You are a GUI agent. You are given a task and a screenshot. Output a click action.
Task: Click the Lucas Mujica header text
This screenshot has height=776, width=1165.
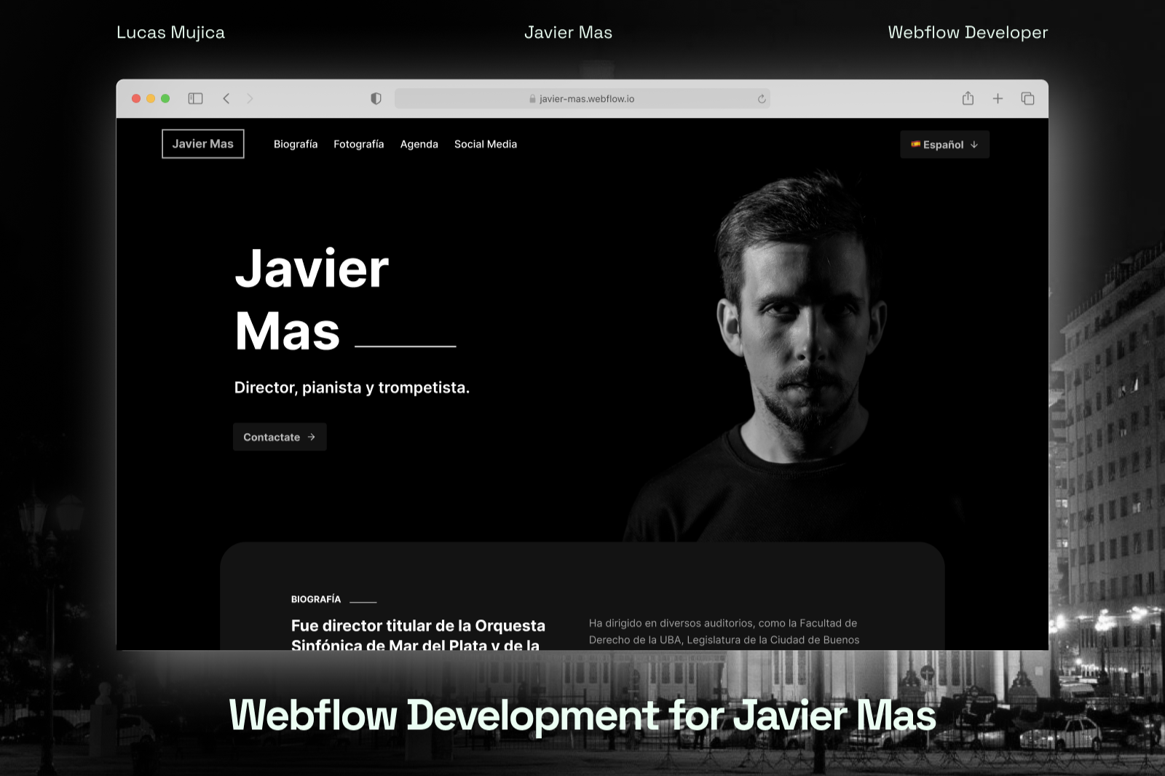point(170,33)
